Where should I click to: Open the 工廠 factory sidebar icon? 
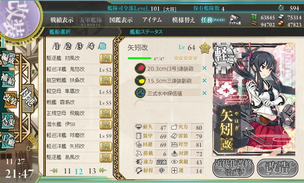click(x=8, y=140)
